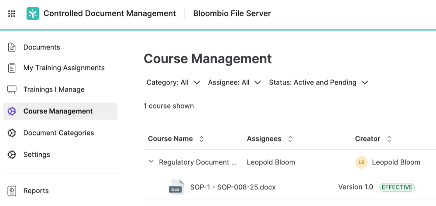Click the Version 1.0 text
This screenshot has height=206, width=436.
(x=356, y=187)
